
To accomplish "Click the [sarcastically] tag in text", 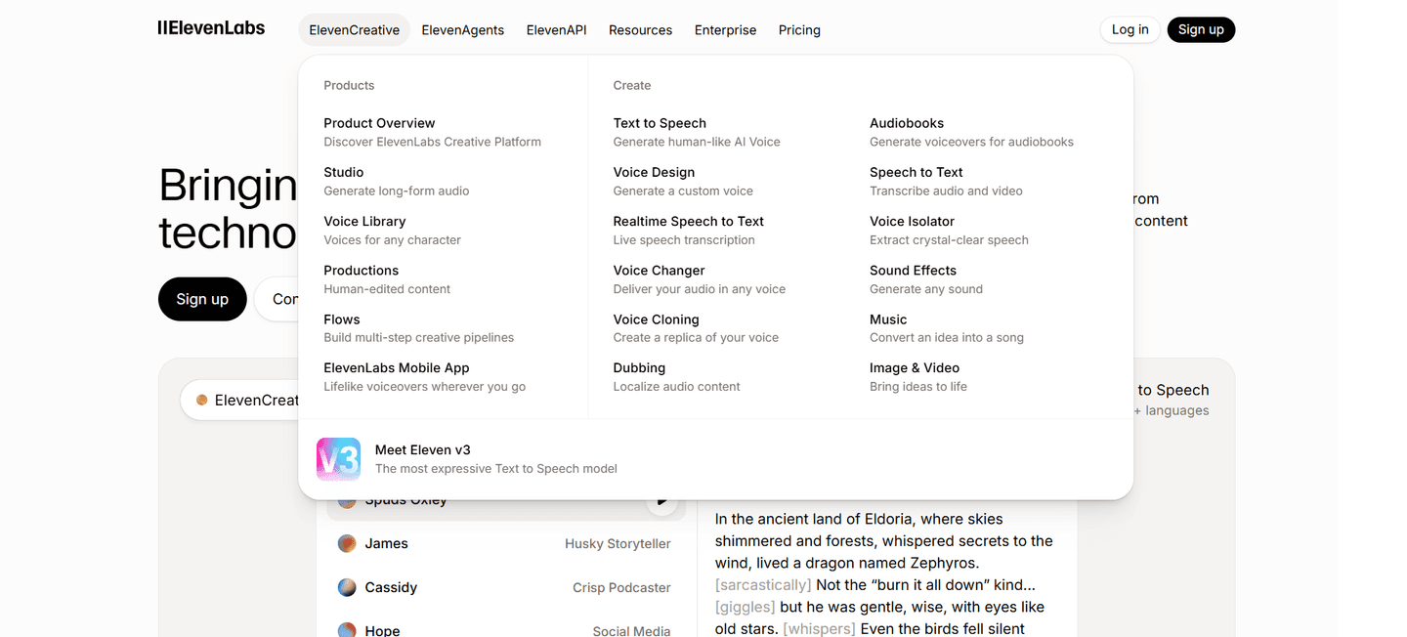I will pos(763,584).
